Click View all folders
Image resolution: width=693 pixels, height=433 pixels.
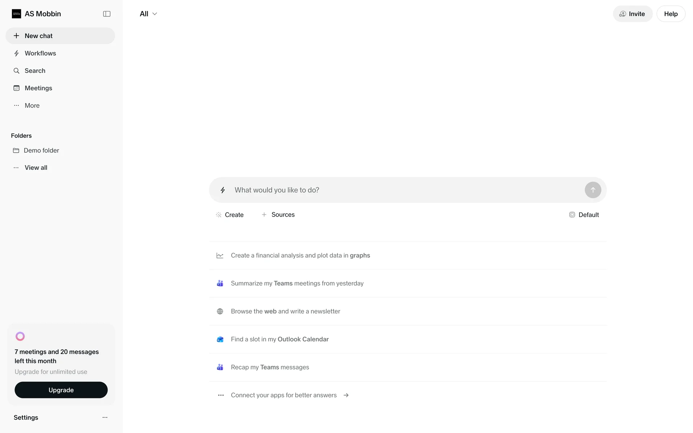click(x=36, y=168)
